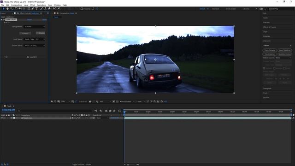Click the Draft 3D icon in timeline

point(101,111)
